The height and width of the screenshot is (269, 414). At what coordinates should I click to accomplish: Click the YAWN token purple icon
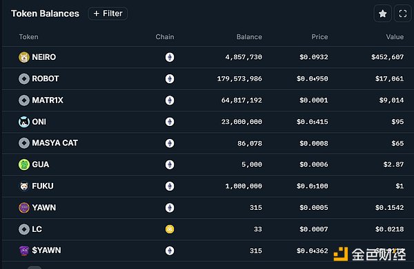point(24,208)
